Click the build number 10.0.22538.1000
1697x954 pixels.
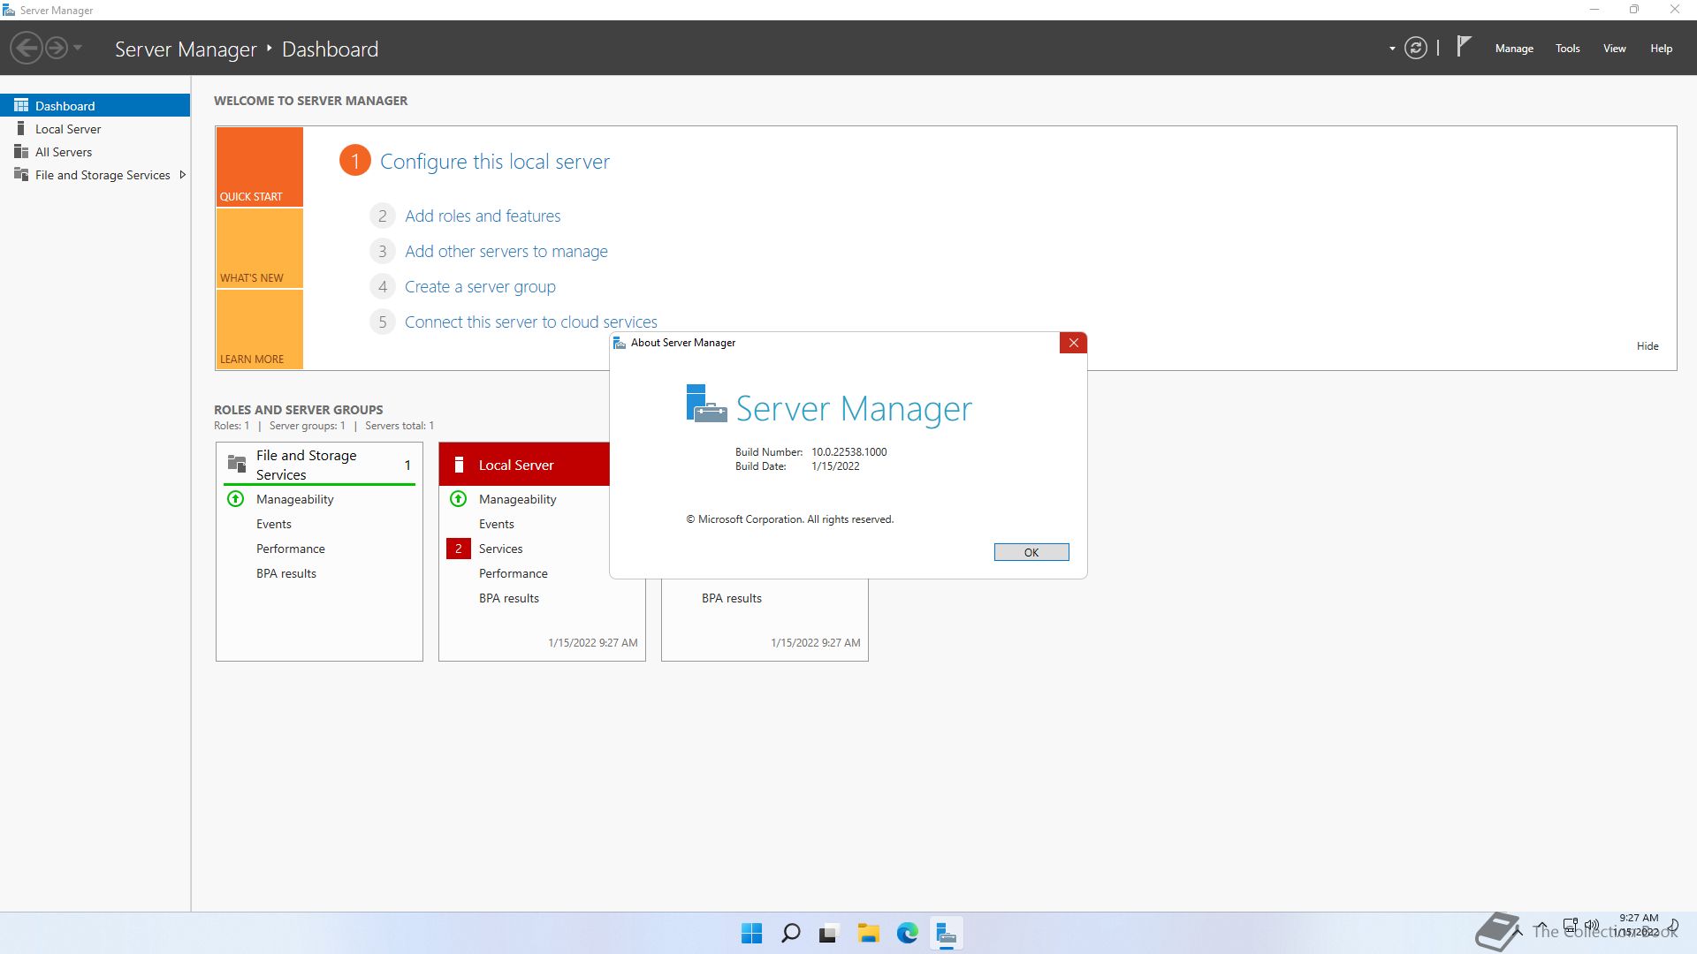(x=849, y=451)
